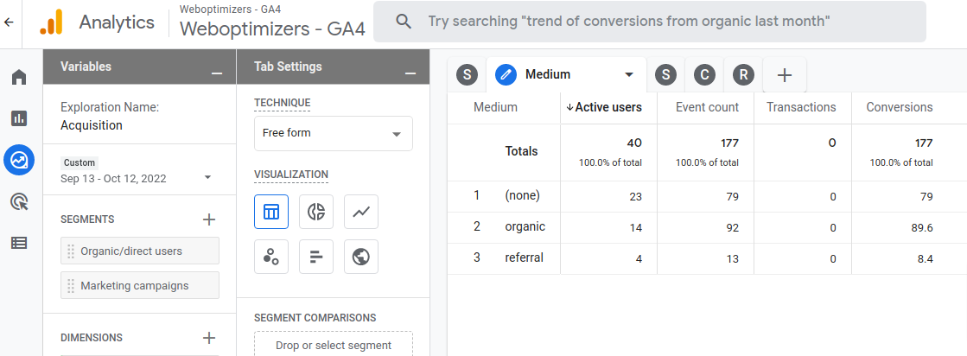Open the Technique Free form dropdown
967x356 pixels.
click(333, 134)
